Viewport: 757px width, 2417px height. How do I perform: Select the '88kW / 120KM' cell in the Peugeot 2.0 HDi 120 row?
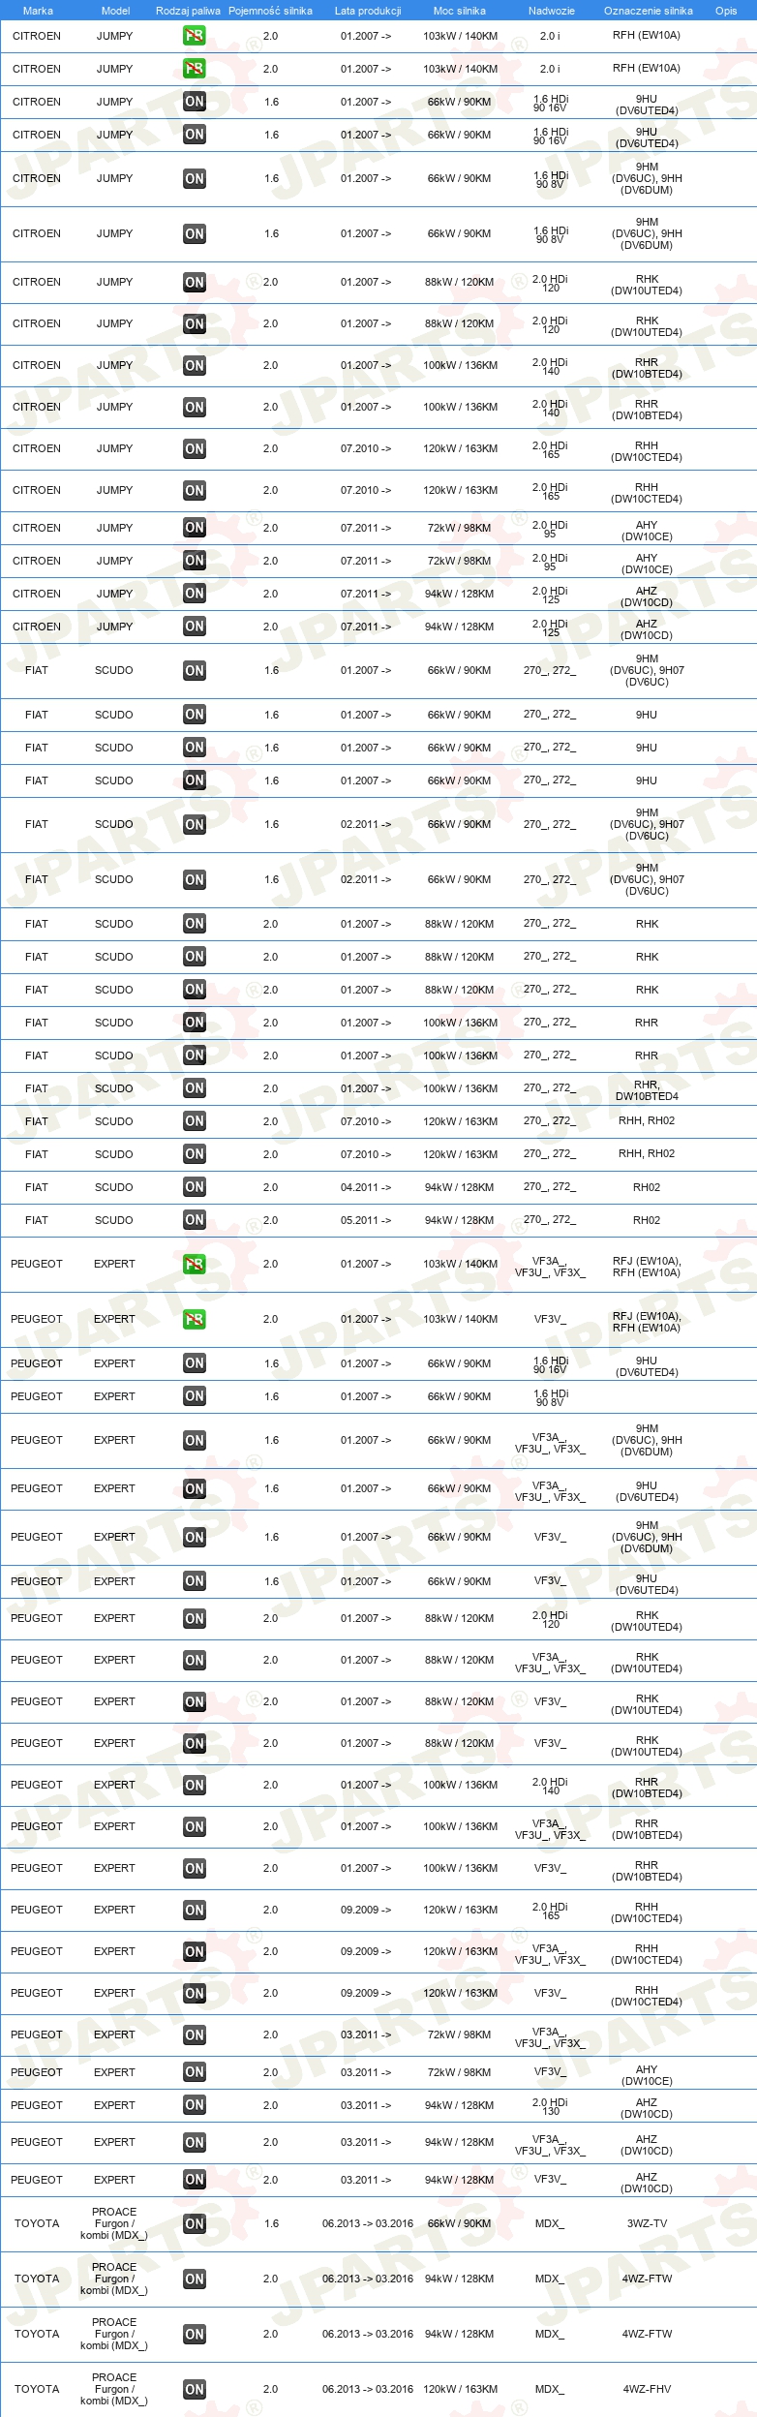coord(459,1618)
